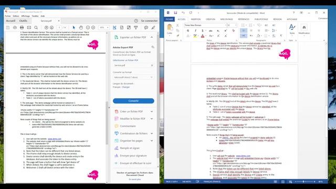Toggle Italic formatting in Word
The image size is (336, 189).
(x=195, y=30)
